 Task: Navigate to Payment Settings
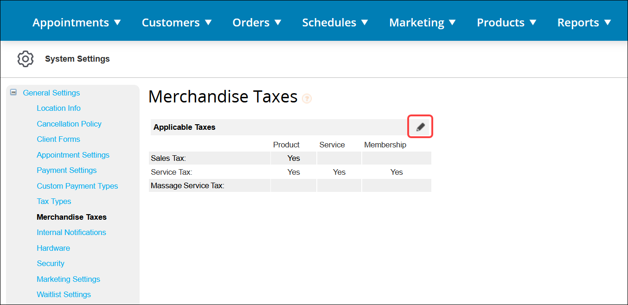point(66,170)
